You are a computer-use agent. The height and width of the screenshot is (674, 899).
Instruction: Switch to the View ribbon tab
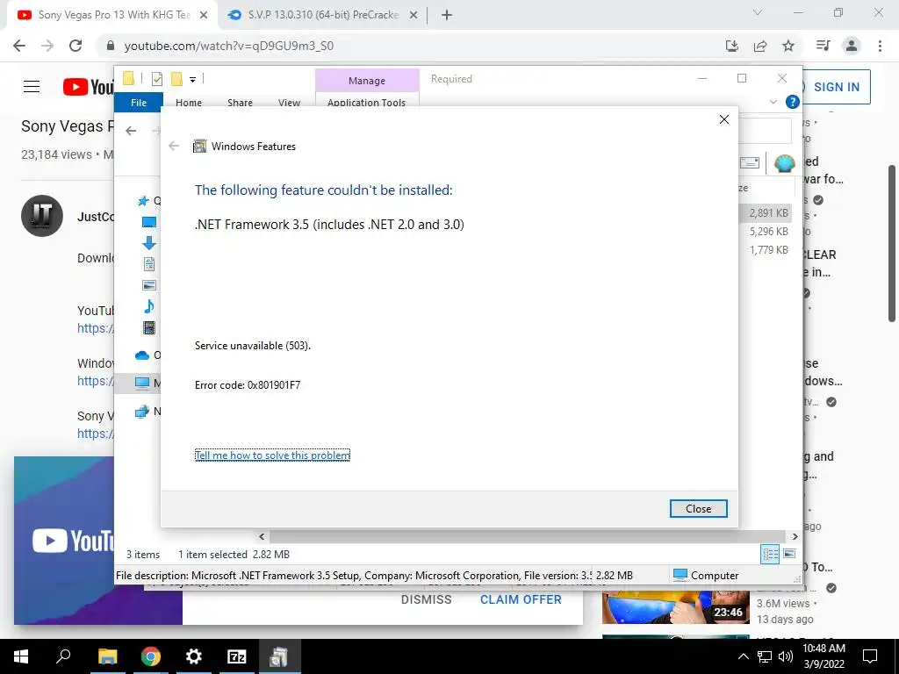289,103
